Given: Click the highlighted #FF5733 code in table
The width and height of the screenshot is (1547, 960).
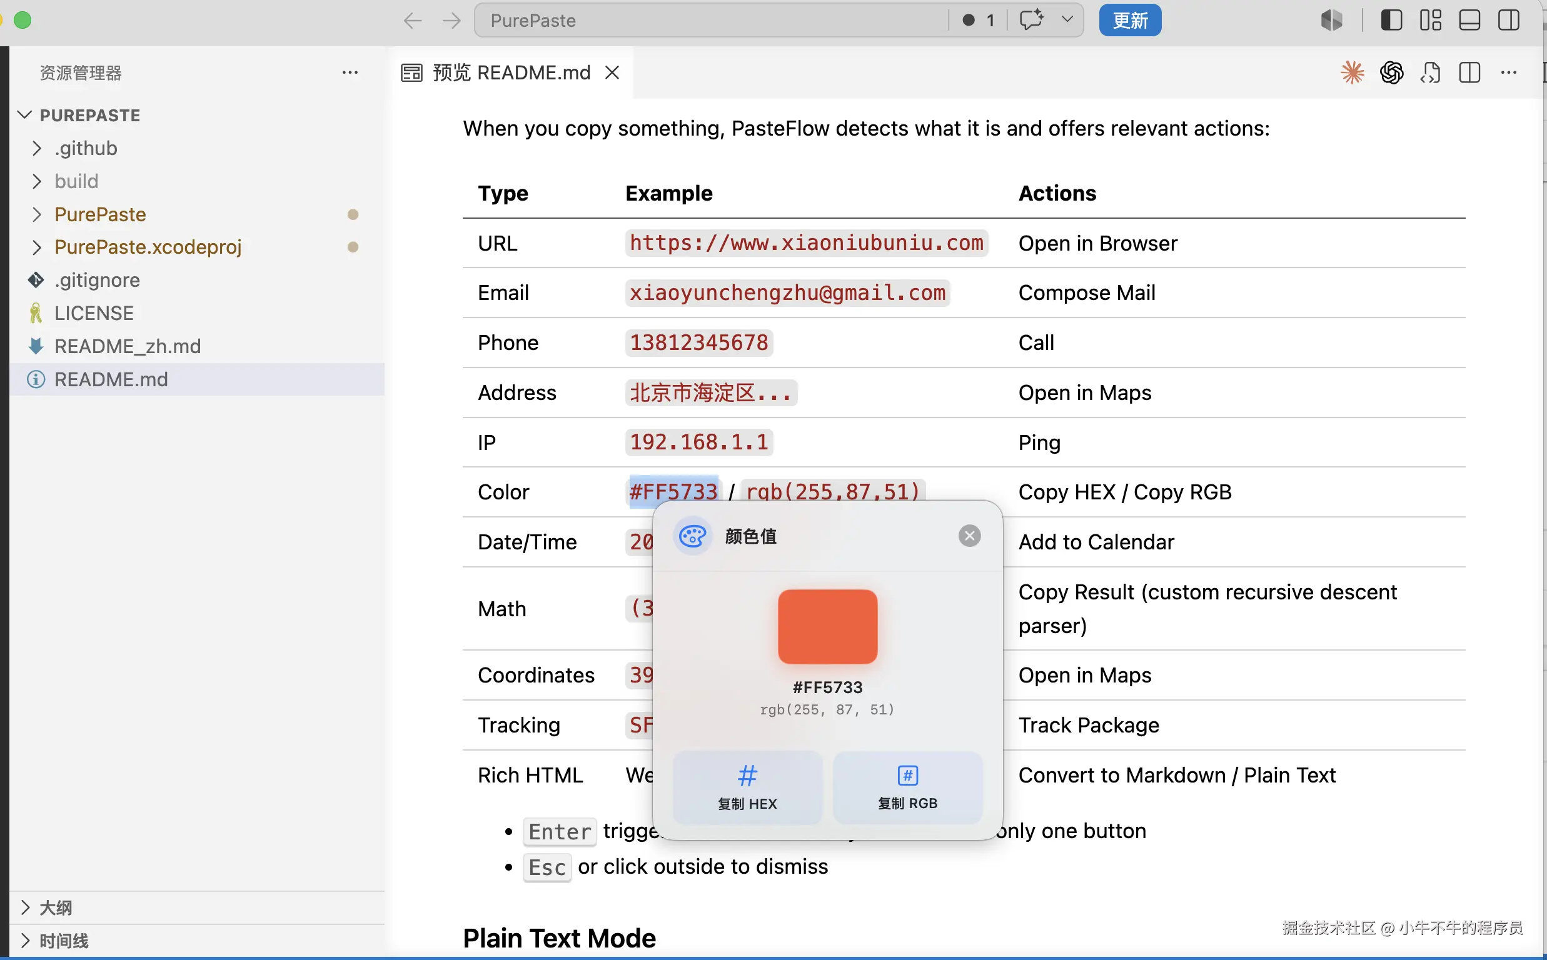Looking at the screenshot, I should [x=673, y=491].
